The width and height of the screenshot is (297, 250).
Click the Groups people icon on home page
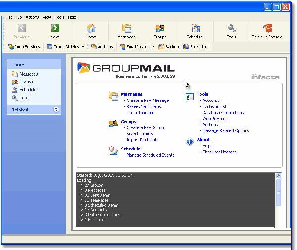tap(113, 124)
